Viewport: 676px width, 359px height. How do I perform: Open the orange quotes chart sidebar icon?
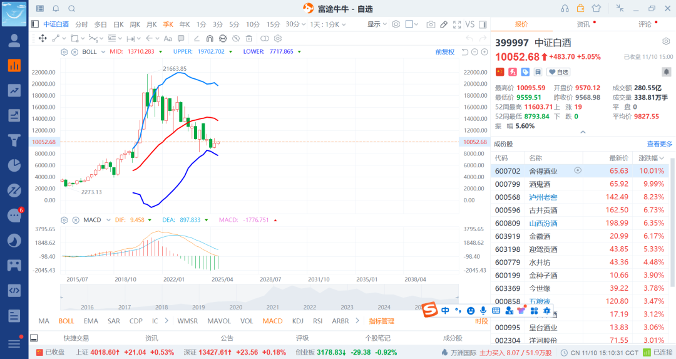coord(14,66)
